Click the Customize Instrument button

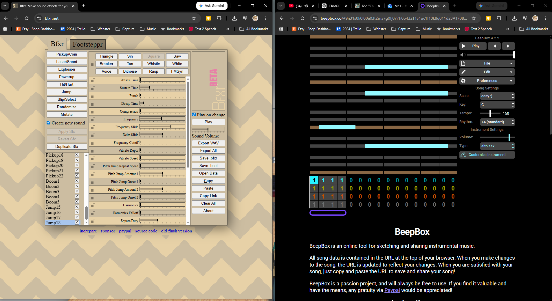(487, 155)
